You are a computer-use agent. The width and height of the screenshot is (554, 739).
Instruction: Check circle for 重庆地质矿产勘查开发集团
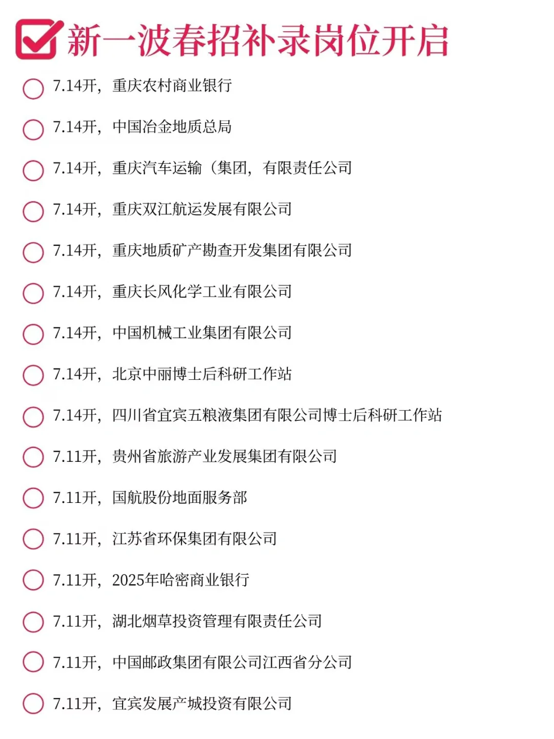point(33,252)
